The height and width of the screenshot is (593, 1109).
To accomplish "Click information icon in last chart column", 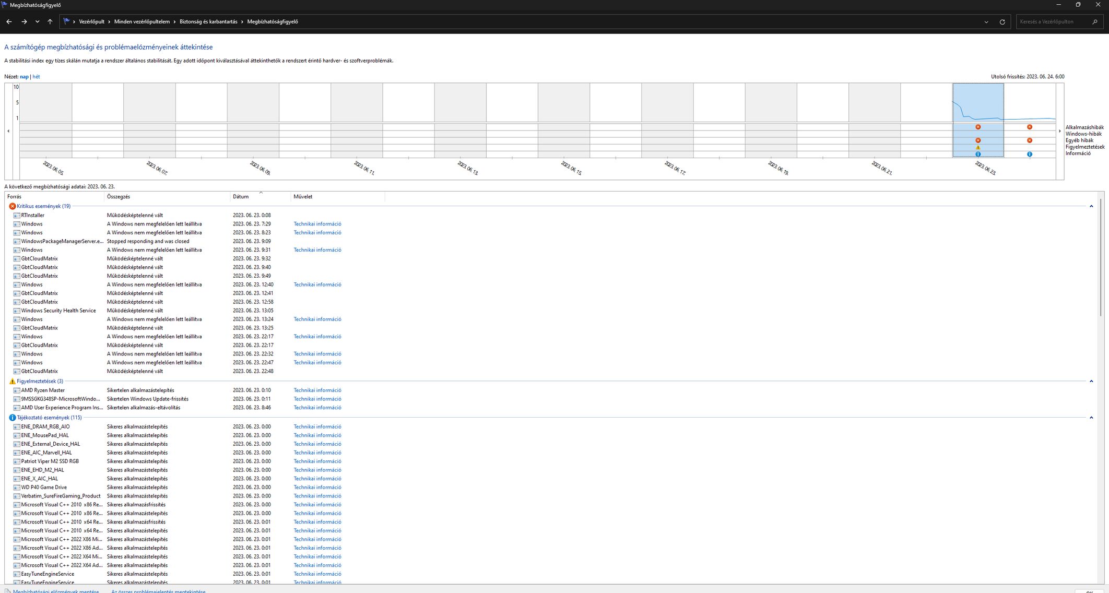I will (x=1029, y=154).
